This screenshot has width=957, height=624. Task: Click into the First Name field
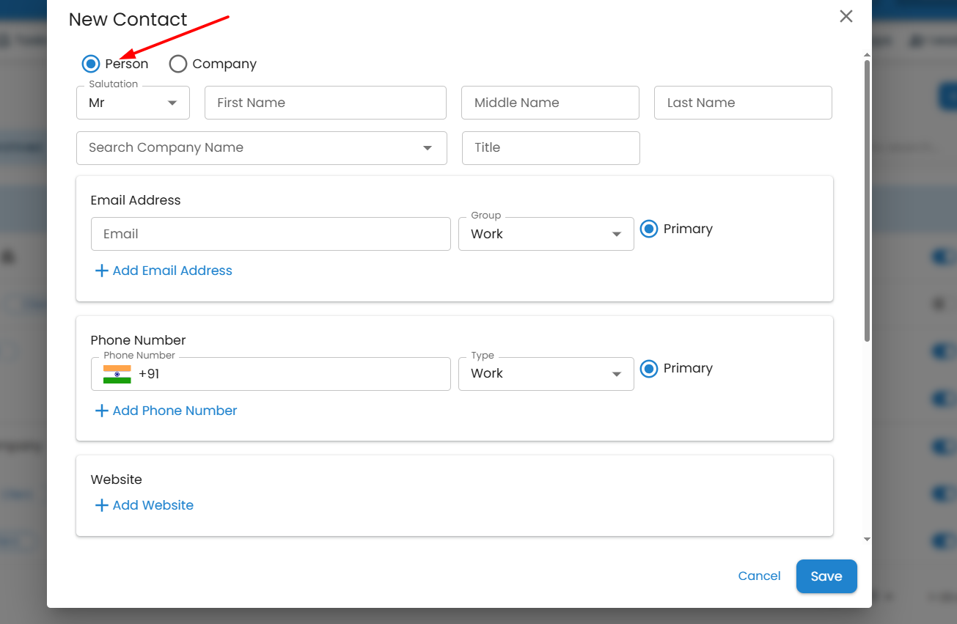point(325,103)
